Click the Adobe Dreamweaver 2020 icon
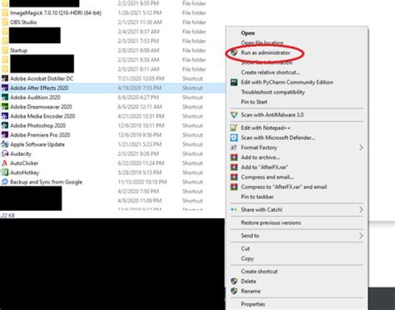This screenshot has height=310, width=395. coord(5,106)
